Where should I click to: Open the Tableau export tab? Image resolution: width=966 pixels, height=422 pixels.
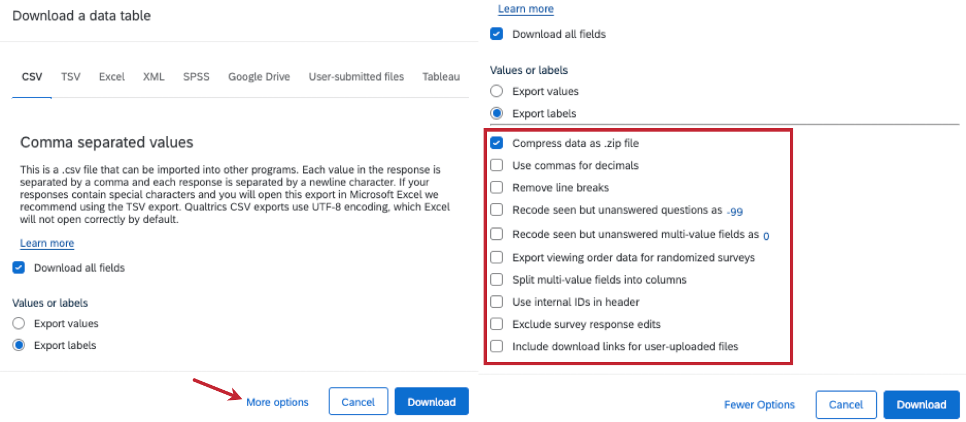(441, 77)
